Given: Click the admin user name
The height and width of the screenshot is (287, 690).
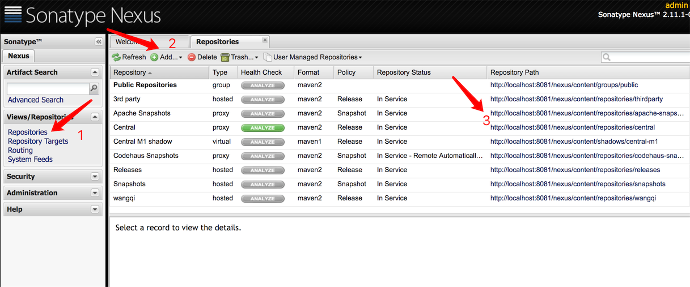Looking at the screenshot, I should tap(676, 5).
